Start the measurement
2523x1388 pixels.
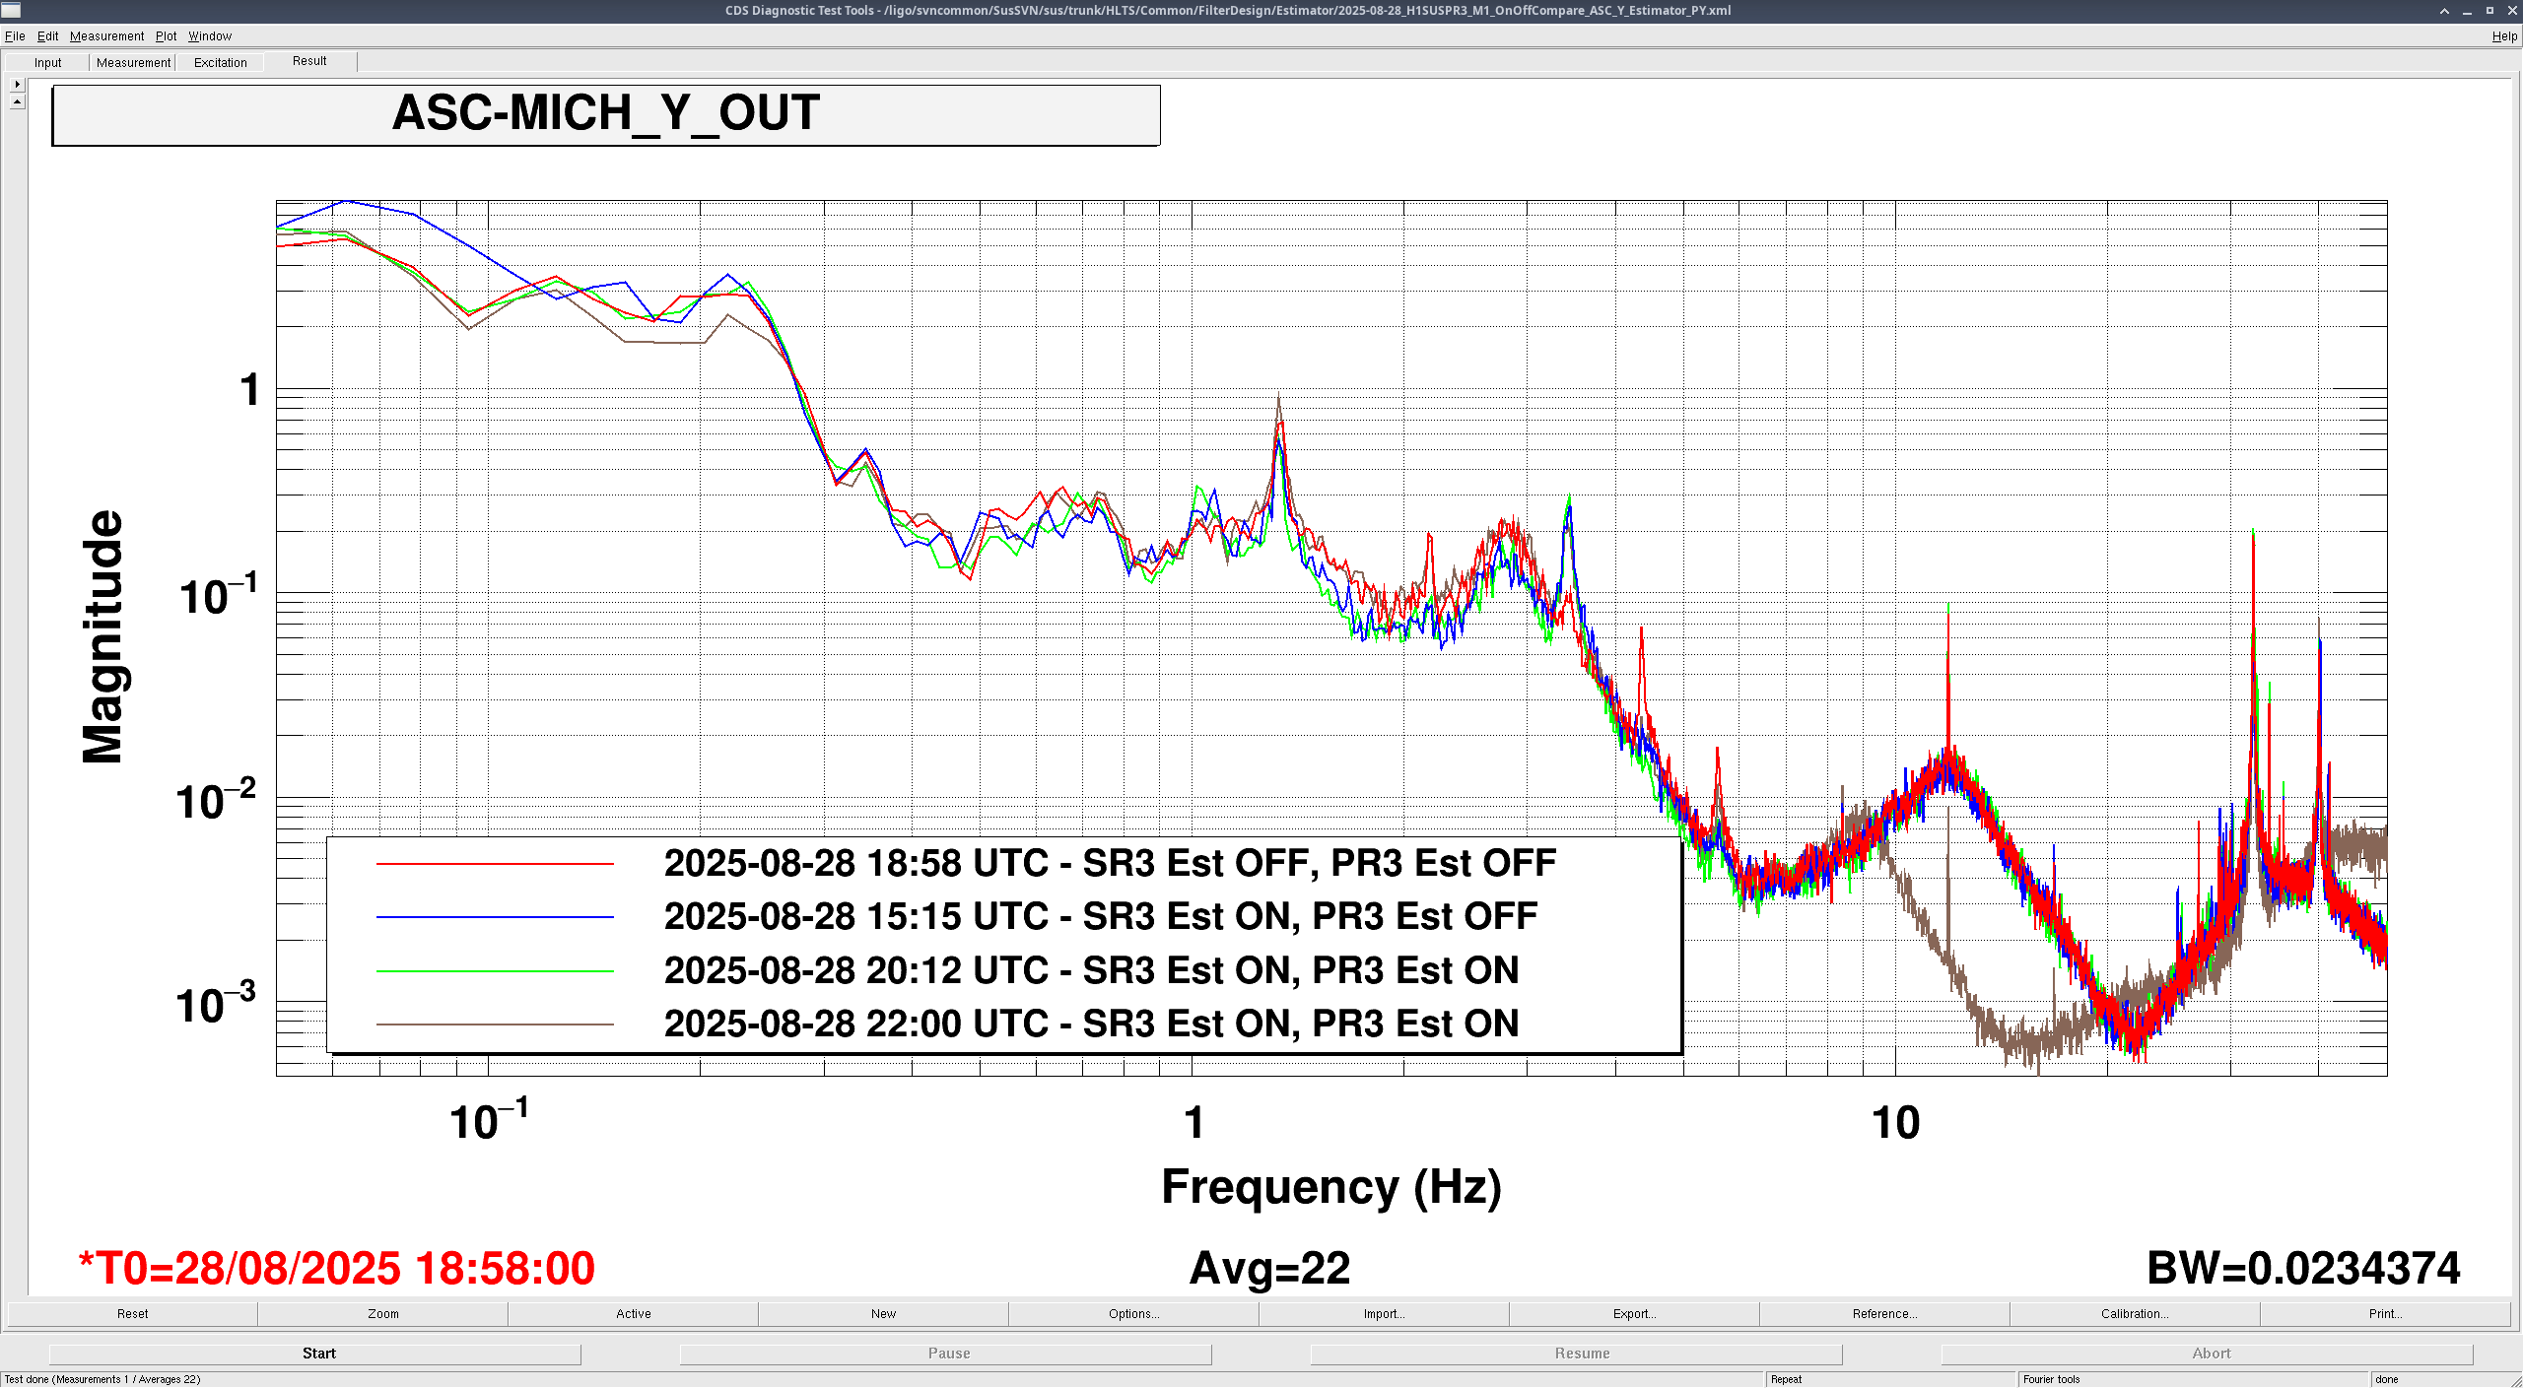[x=315, y=1354]
